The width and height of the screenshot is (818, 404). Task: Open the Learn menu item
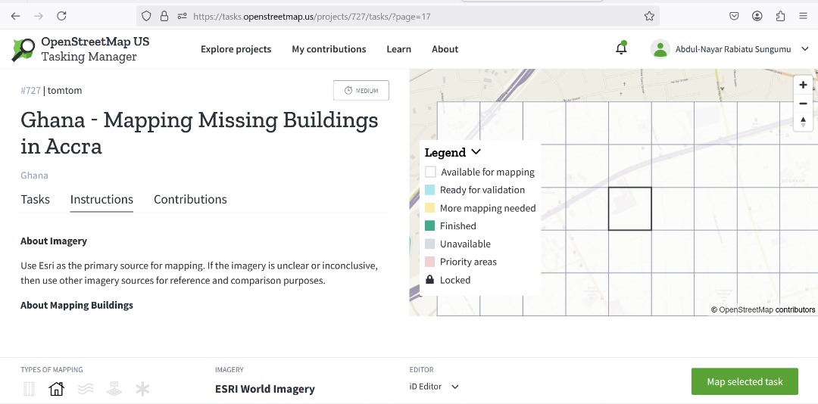[x=398, y=49]
